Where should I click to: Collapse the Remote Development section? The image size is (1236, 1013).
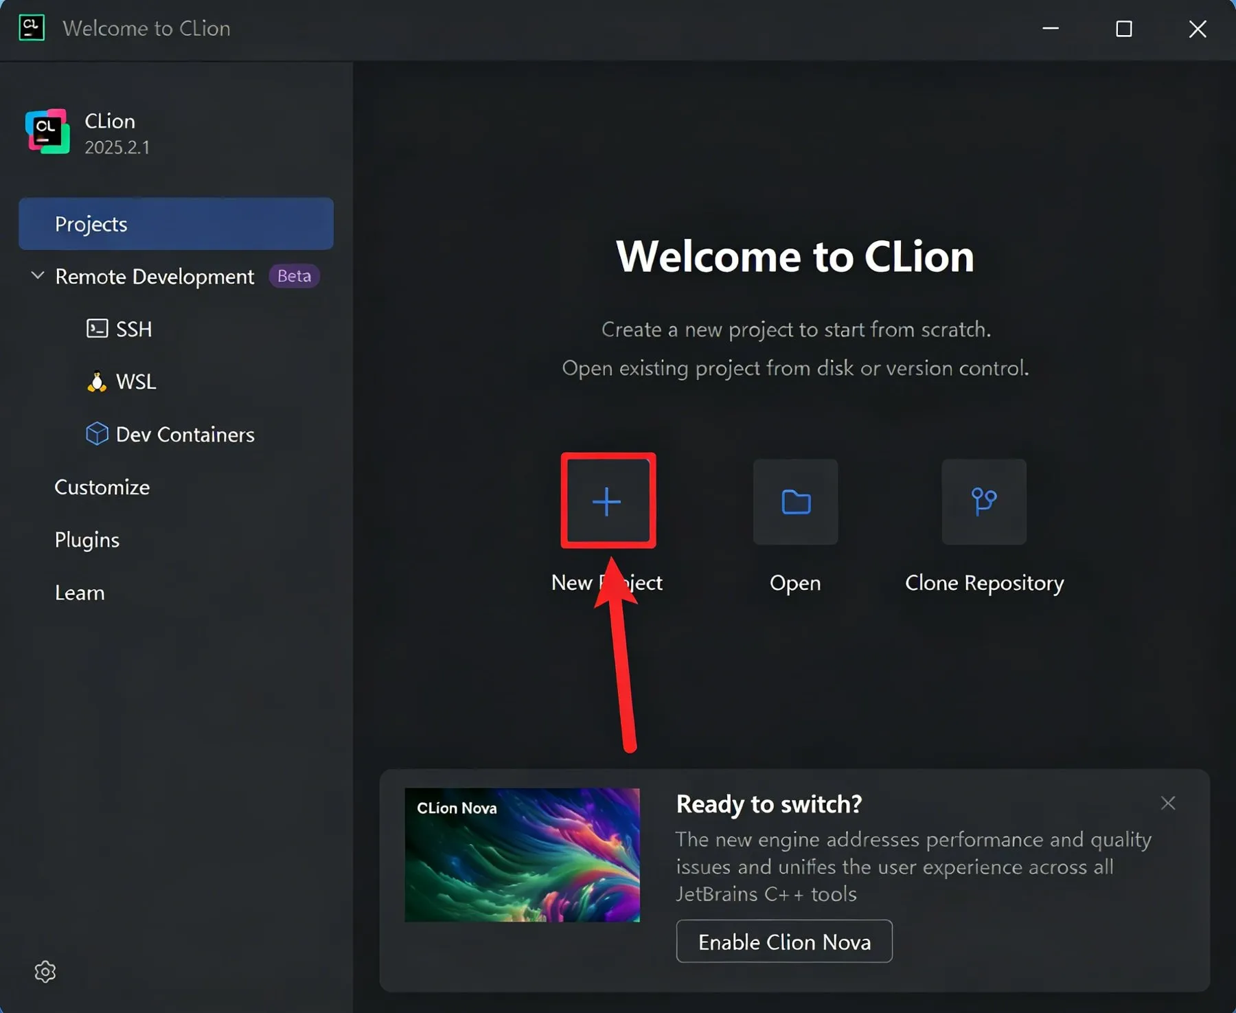38,275
